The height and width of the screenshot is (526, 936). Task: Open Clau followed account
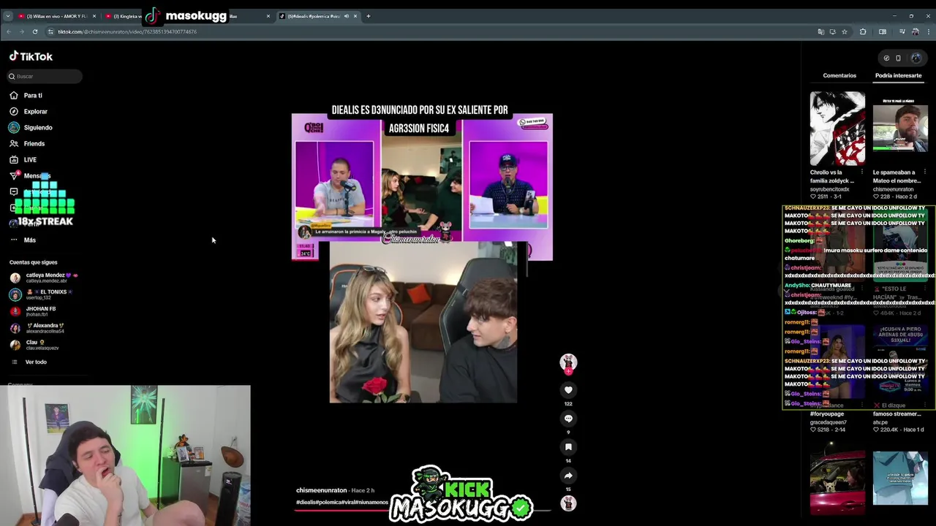pyautogui.click(x=34, y=345)
